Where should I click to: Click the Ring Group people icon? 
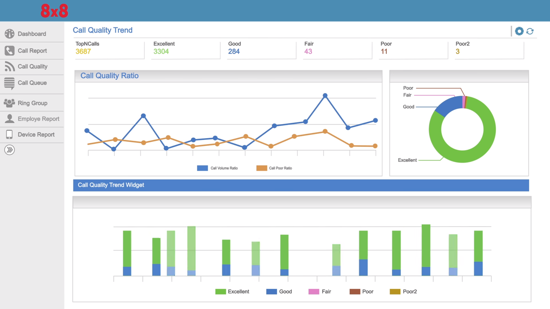9,103
